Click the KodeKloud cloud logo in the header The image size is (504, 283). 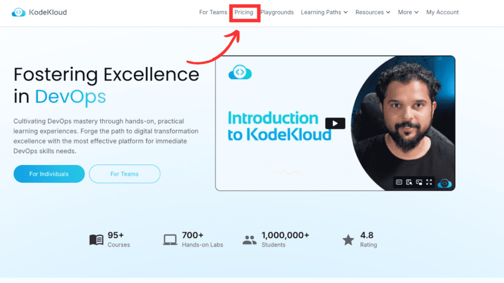(x=19, y=12)
